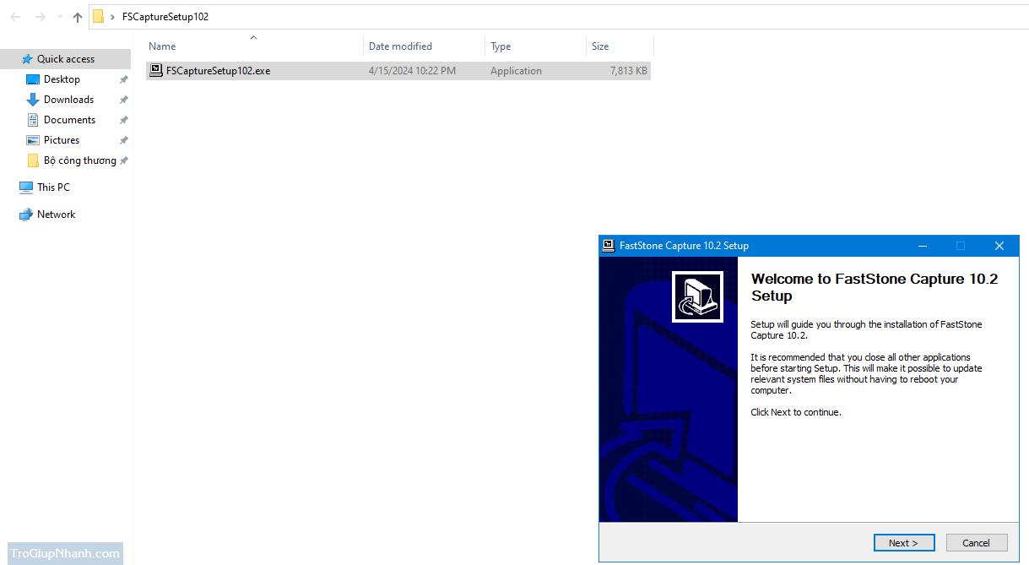The height and width of the screenshot is (565, 1029).
Task: Sort files by the Name column
Action: [x=162, y=46]
